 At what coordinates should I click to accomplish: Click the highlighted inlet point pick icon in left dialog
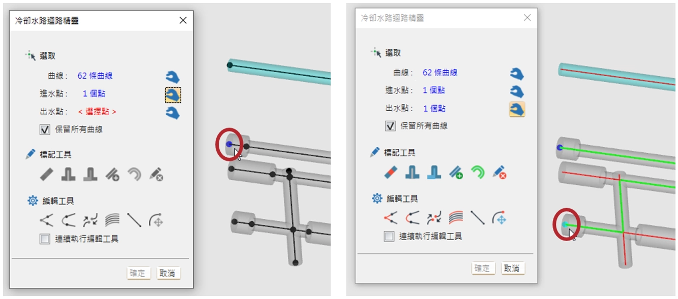point(172,95)
